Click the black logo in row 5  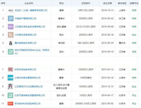11,43
